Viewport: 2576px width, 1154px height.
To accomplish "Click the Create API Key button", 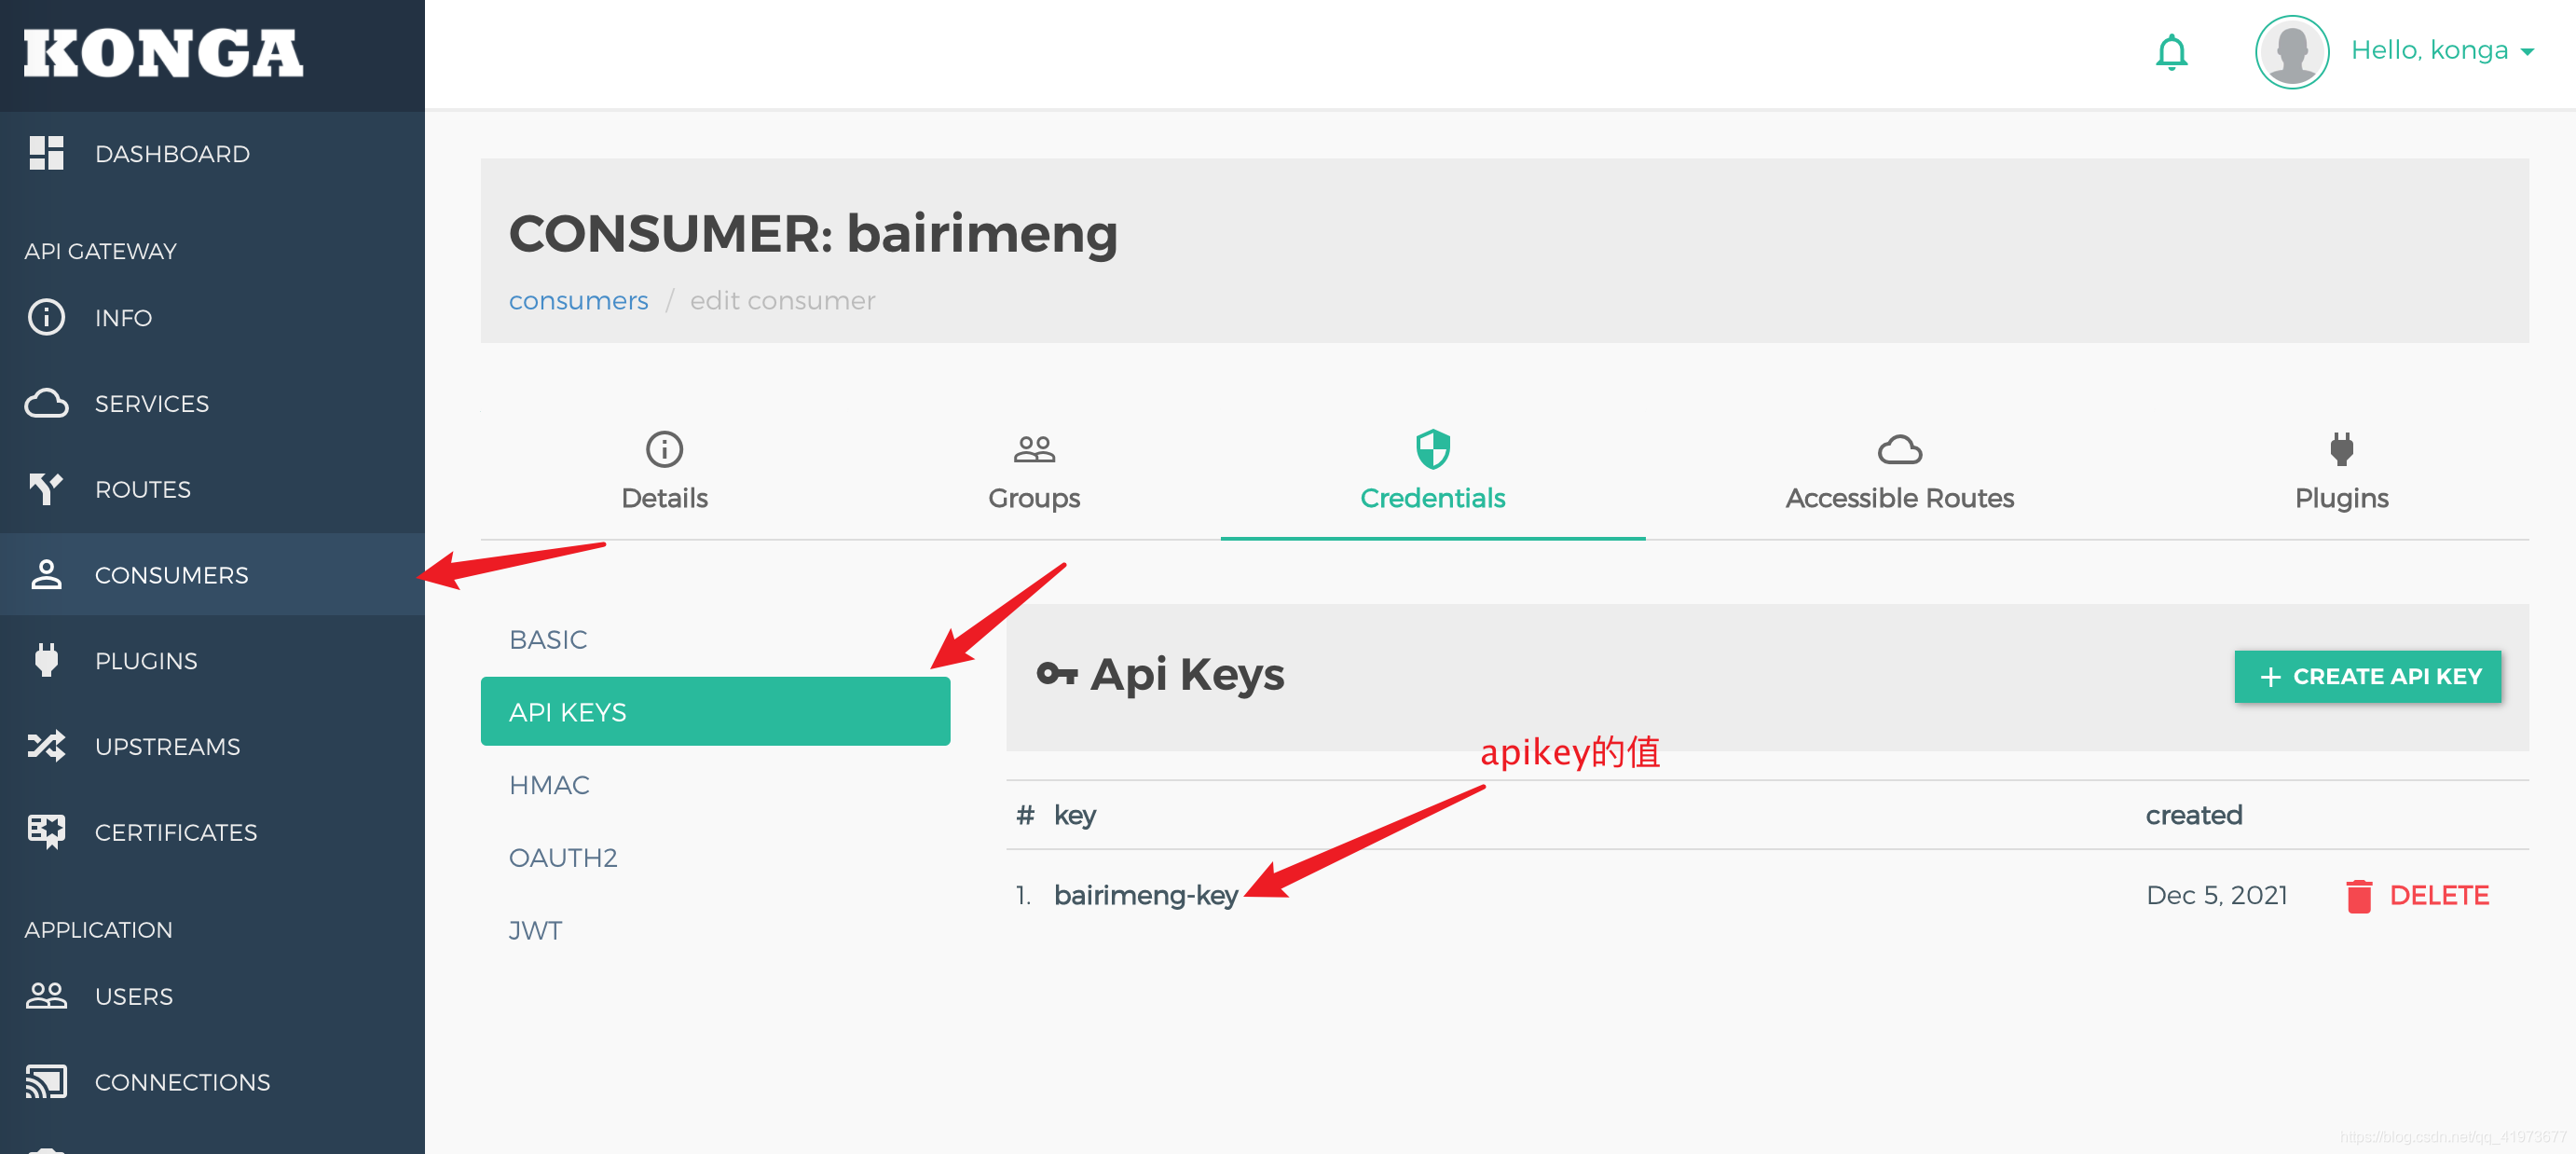I will 2366,677.
